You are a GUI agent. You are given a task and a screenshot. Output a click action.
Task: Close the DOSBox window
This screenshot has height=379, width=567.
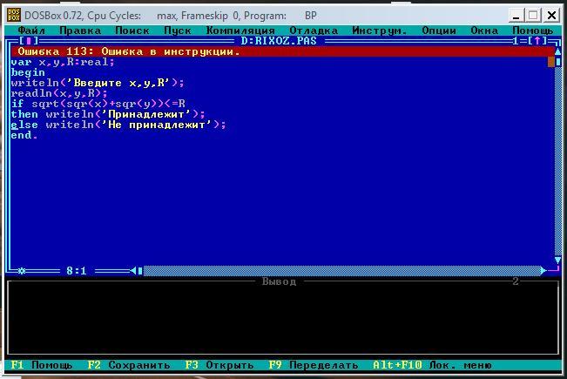coord(551,16)
